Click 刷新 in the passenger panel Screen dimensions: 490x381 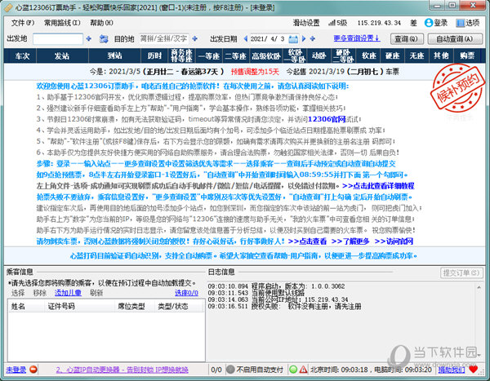96,293
